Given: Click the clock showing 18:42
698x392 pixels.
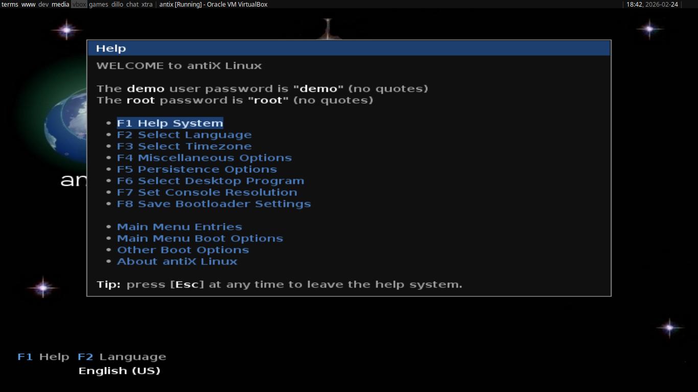Looking at the screenshot, I should coord(634,4).
